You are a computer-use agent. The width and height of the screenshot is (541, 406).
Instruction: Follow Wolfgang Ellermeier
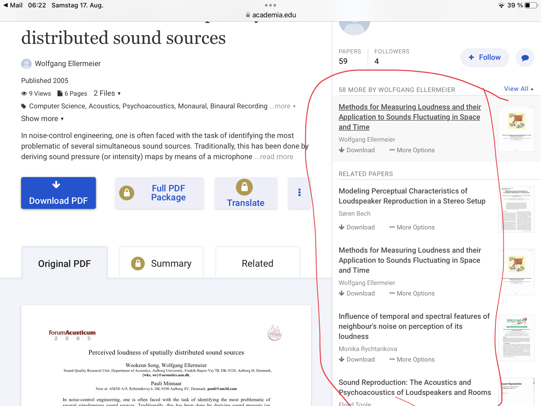[x=484, y=57]
